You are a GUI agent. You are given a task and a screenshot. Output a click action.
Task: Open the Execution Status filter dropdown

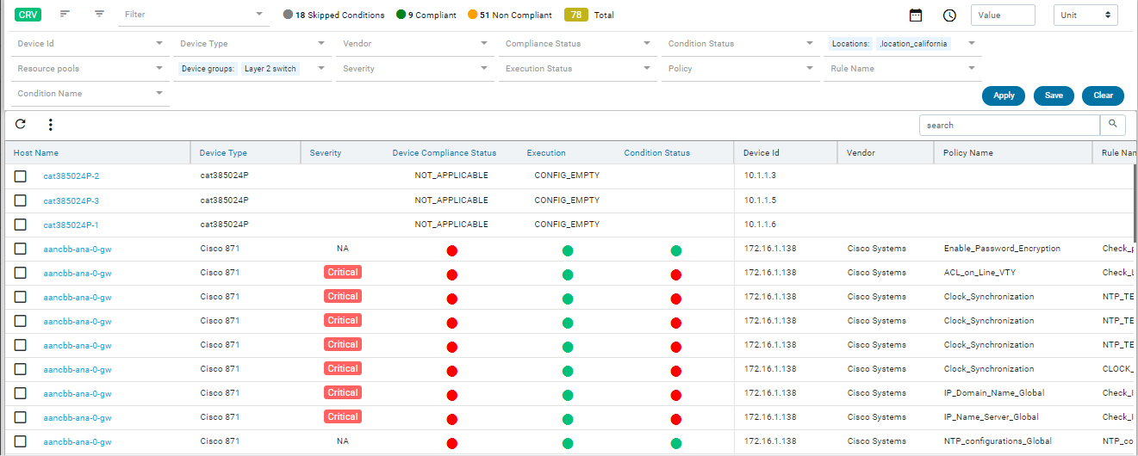647,68
